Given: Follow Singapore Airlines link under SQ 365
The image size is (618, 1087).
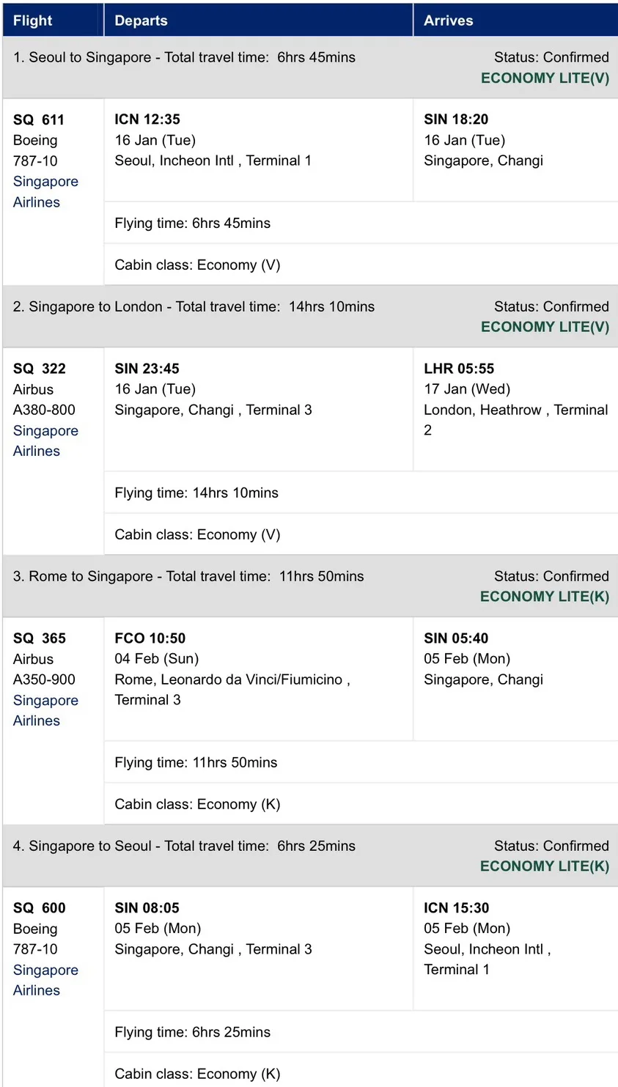Looking at the screenshot, I should coord(45,710).
